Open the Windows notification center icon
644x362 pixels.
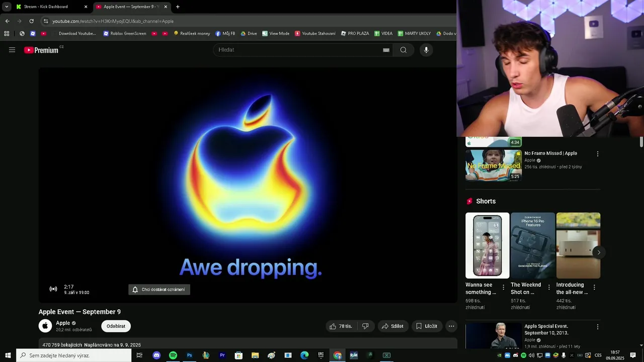tap(633, 355)
